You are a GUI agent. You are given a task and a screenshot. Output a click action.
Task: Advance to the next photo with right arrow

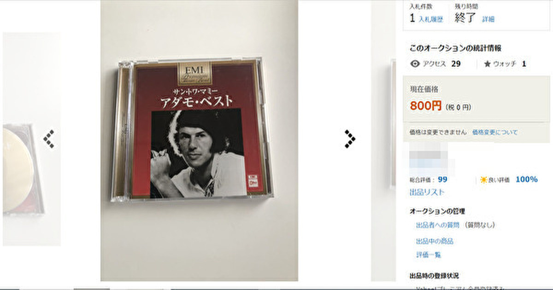tap(350, 139)
